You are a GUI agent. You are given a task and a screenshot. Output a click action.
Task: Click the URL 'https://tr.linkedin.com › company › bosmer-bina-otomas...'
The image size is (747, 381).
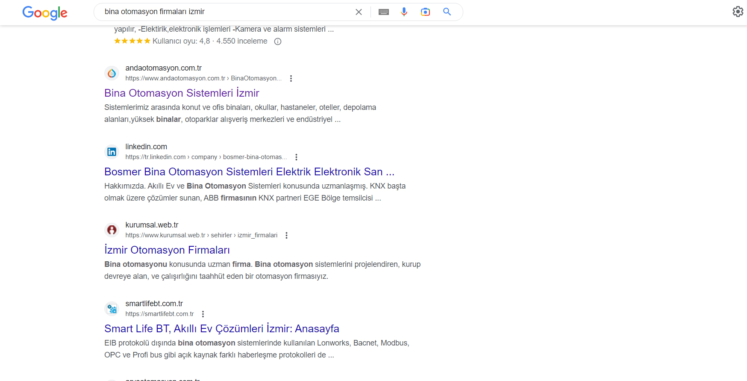click(206, 157)
